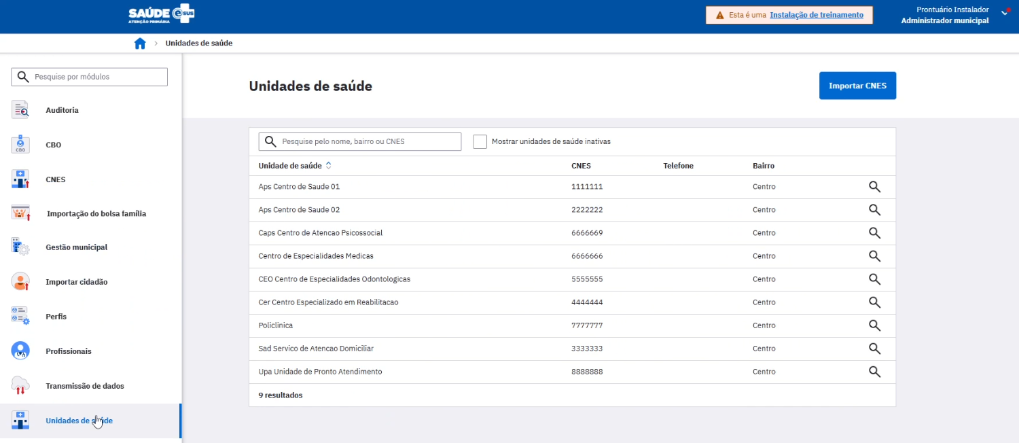This screenshot has width=1019, height=443.
Task: Sort by Unidade de saúde column arrow
Action: pos(329,165)
